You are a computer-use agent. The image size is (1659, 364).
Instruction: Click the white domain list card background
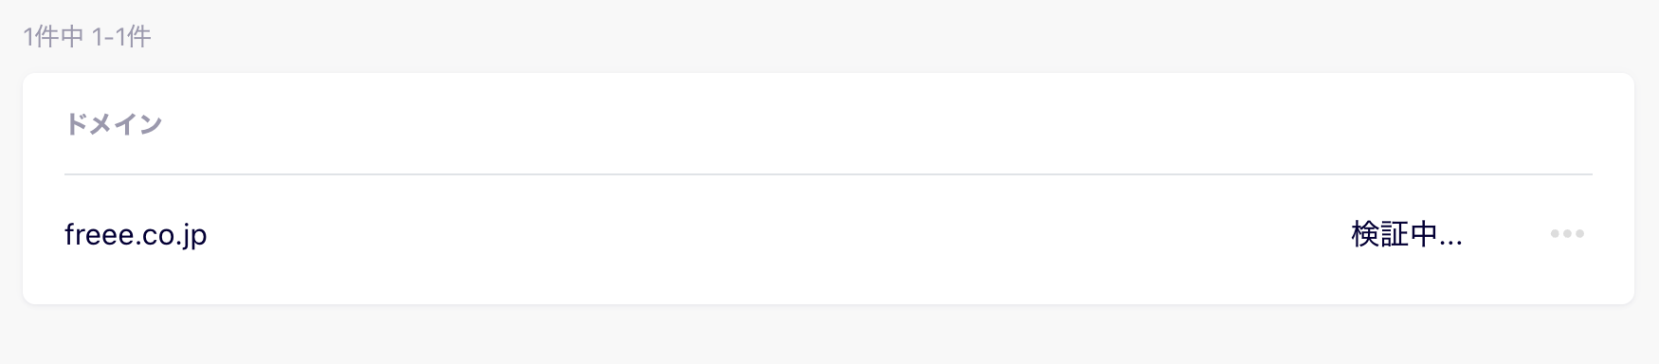pos(829,190)
